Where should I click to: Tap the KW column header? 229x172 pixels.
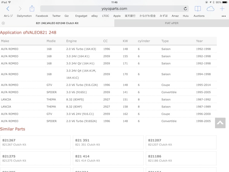coord(125,41)
